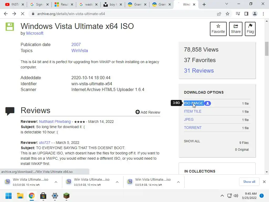Click the Favorite button
The width and height of the screenshot is (269, 202).
click(218, 29)
